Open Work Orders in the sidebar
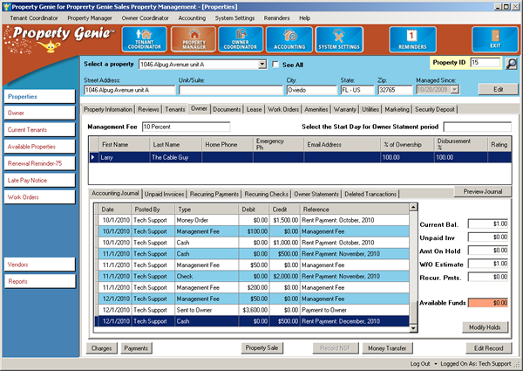Viewport: 523px width, 371px height. pyautogui.click(x=40, y=197)
